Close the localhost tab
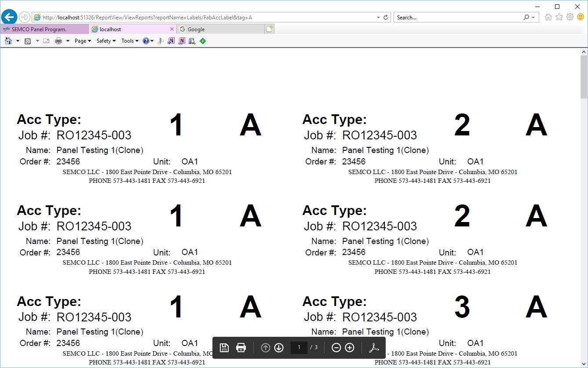Screen dimensions: 588x368 [172, 29]
